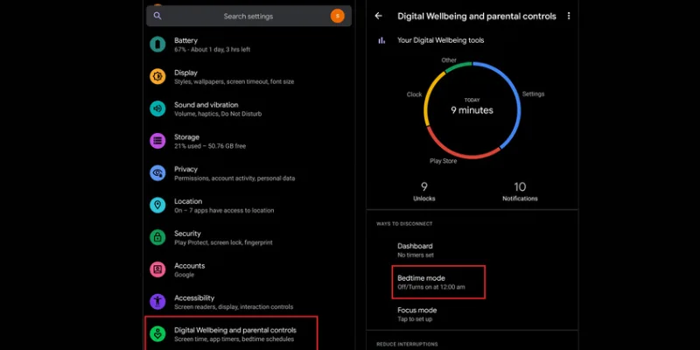Screen dimensions: 700x350
Task: Click the search magnifier icon
Action: tap(157, 16)
